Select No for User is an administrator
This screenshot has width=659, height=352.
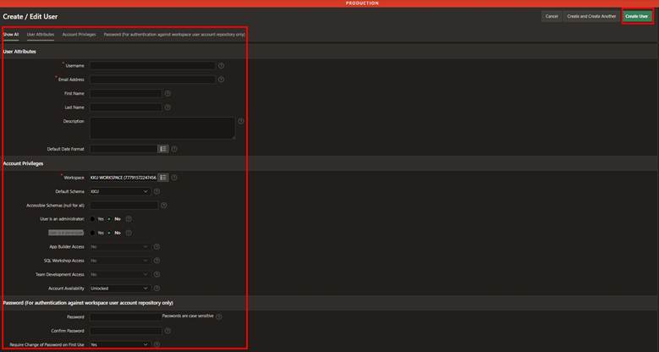pos(109,219)
